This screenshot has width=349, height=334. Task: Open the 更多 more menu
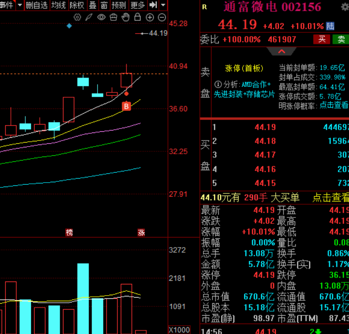click(138, 5)
